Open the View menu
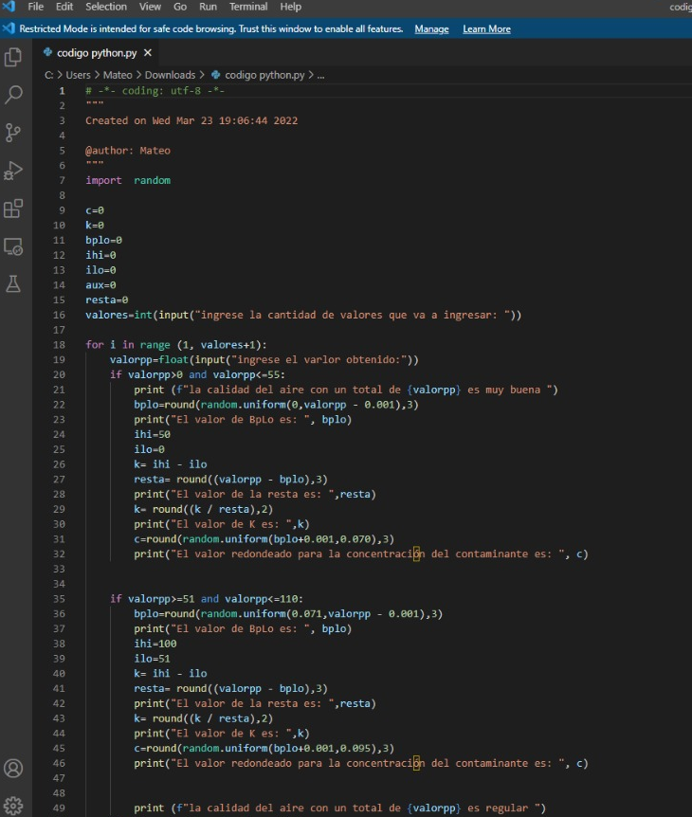The image size is (692, 817). tap(150, 7)
